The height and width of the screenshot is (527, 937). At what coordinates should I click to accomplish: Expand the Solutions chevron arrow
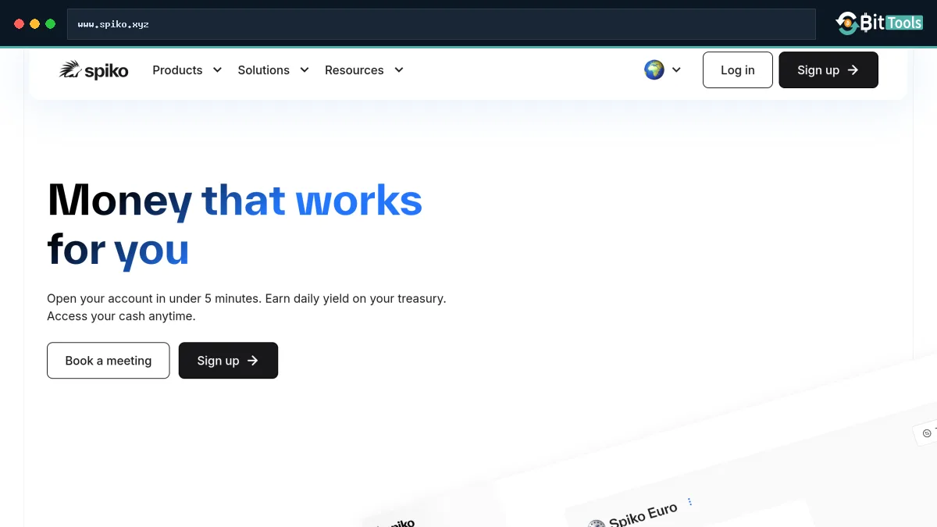click(305, 70)
